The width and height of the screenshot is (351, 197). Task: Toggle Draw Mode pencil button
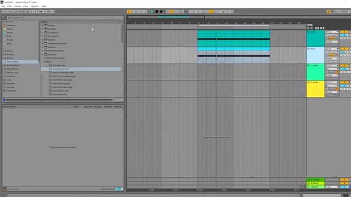pos(329,11)
